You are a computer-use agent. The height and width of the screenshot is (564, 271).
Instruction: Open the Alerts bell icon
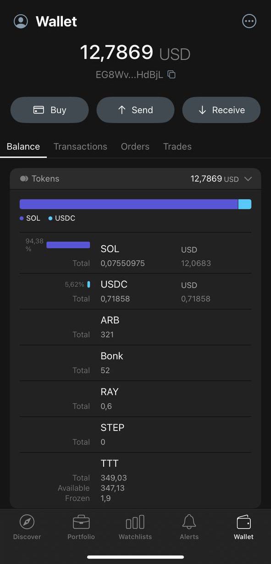189,522
